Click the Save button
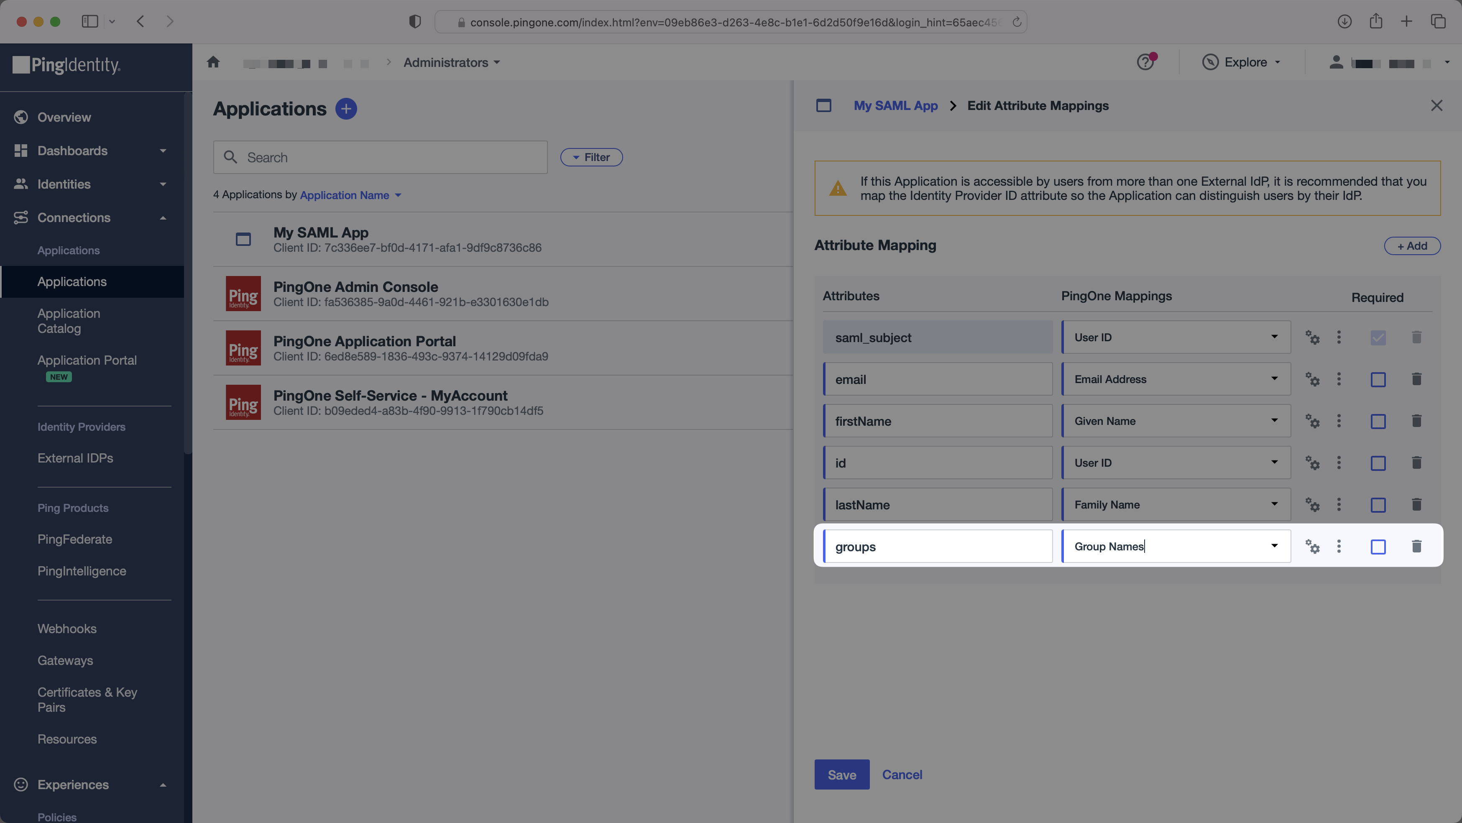The image size is (1462, 823). pyautogui.click(x=842, y=775)
